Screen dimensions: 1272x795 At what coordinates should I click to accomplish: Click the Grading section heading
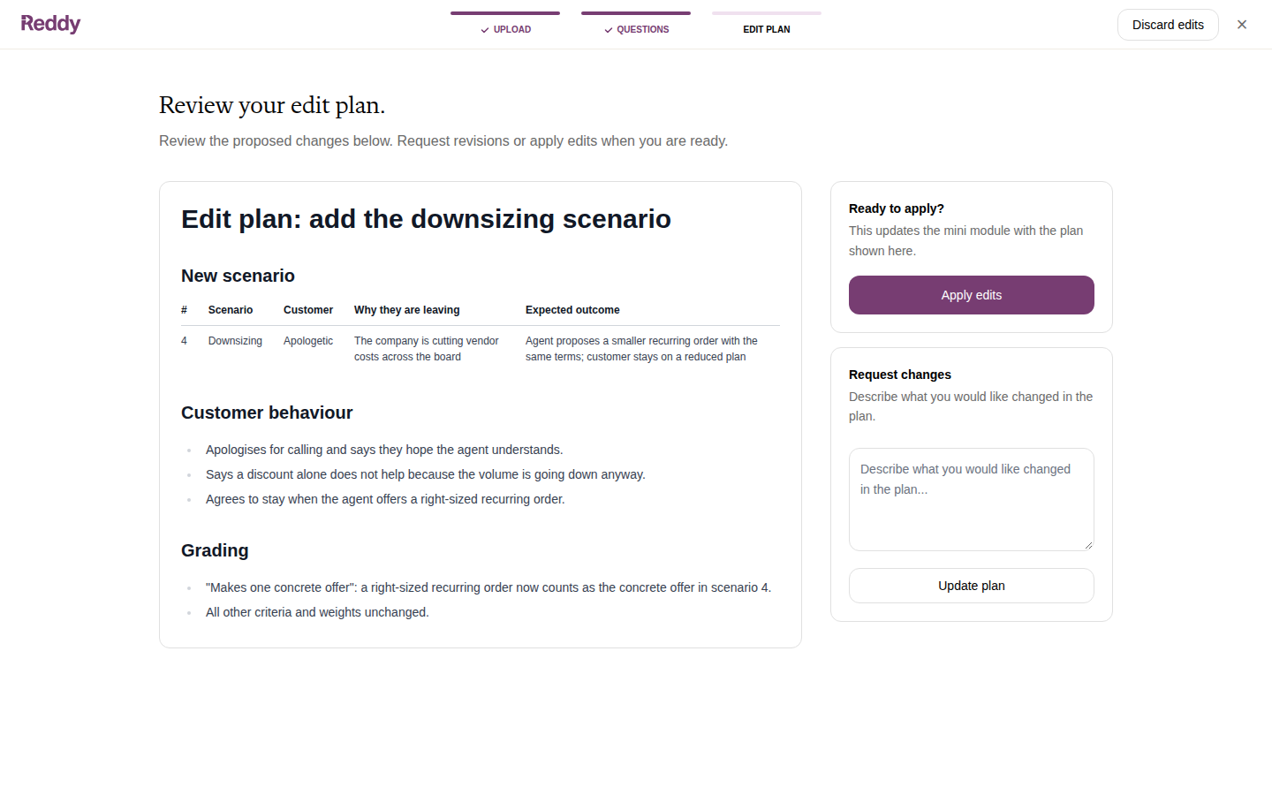click(x=215, y=550)
